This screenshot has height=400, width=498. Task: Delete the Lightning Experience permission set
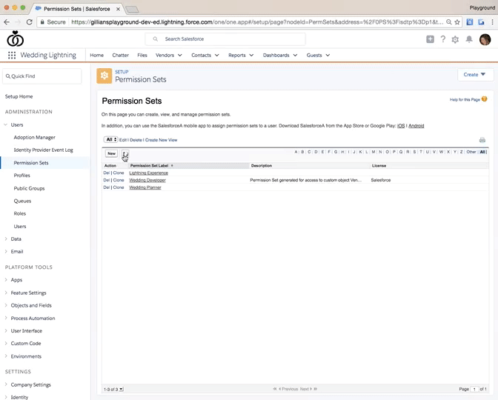coord(107,173)
